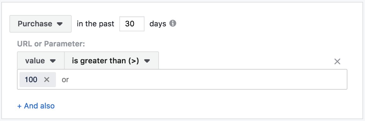Open the Purchase event dropdown

(x=41, y=24)
